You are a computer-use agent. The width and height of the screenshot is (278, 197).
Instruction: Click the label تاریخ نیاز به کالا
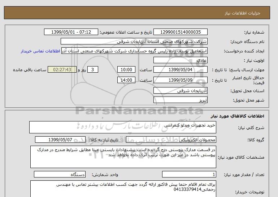(104, 140)
